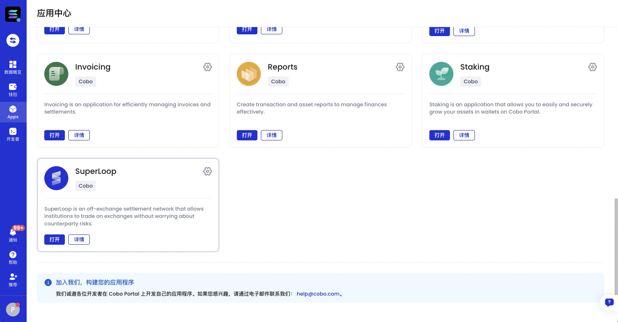Click the Cobo tag under Invoicing
Screen dimensions: 618x322
[x=86, y=82]
